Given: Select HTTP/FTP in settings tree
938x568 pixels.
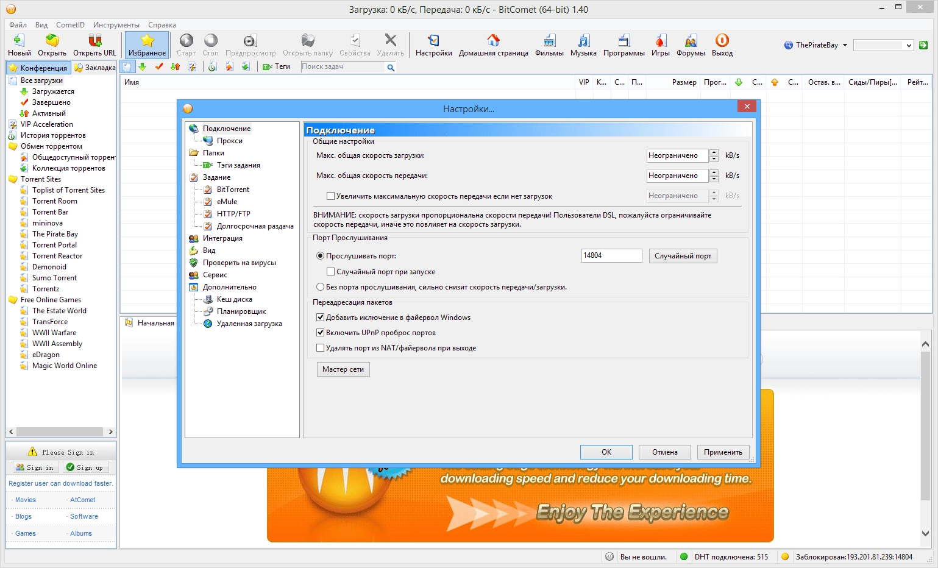Looking at the screenshot, I should pyautogui.click(x=233, y=214).
